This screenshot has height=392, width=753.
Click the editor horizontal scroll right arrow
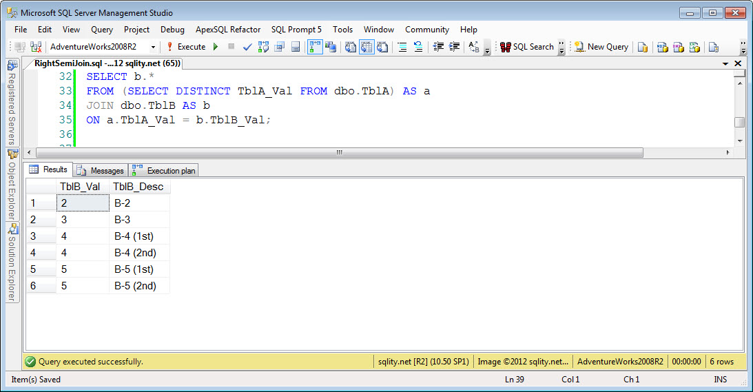click(x=728, y=152)
